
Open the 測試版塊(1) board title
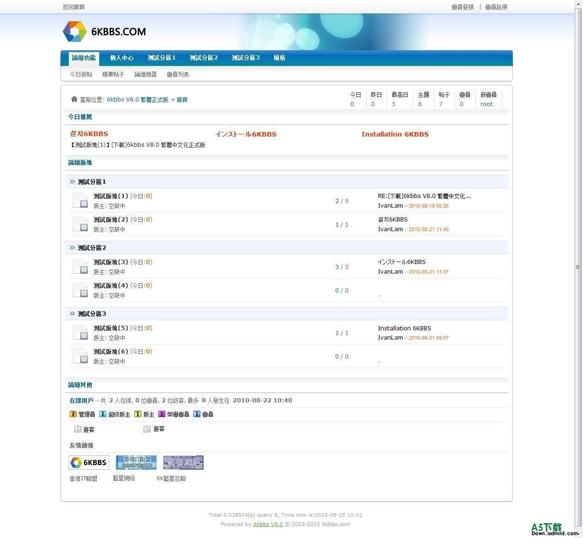click(111, 196)
